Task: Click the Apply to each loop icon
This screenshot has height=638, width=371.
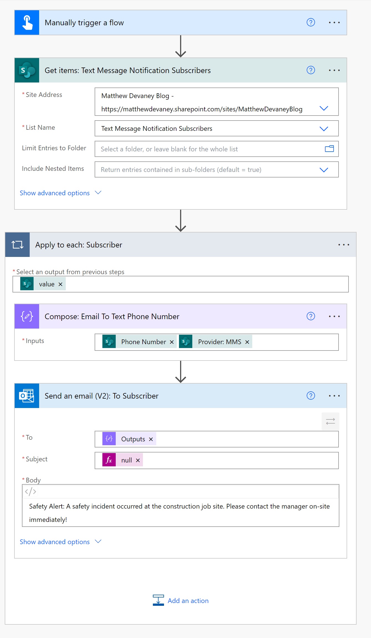Action: (x=17, y=245)
